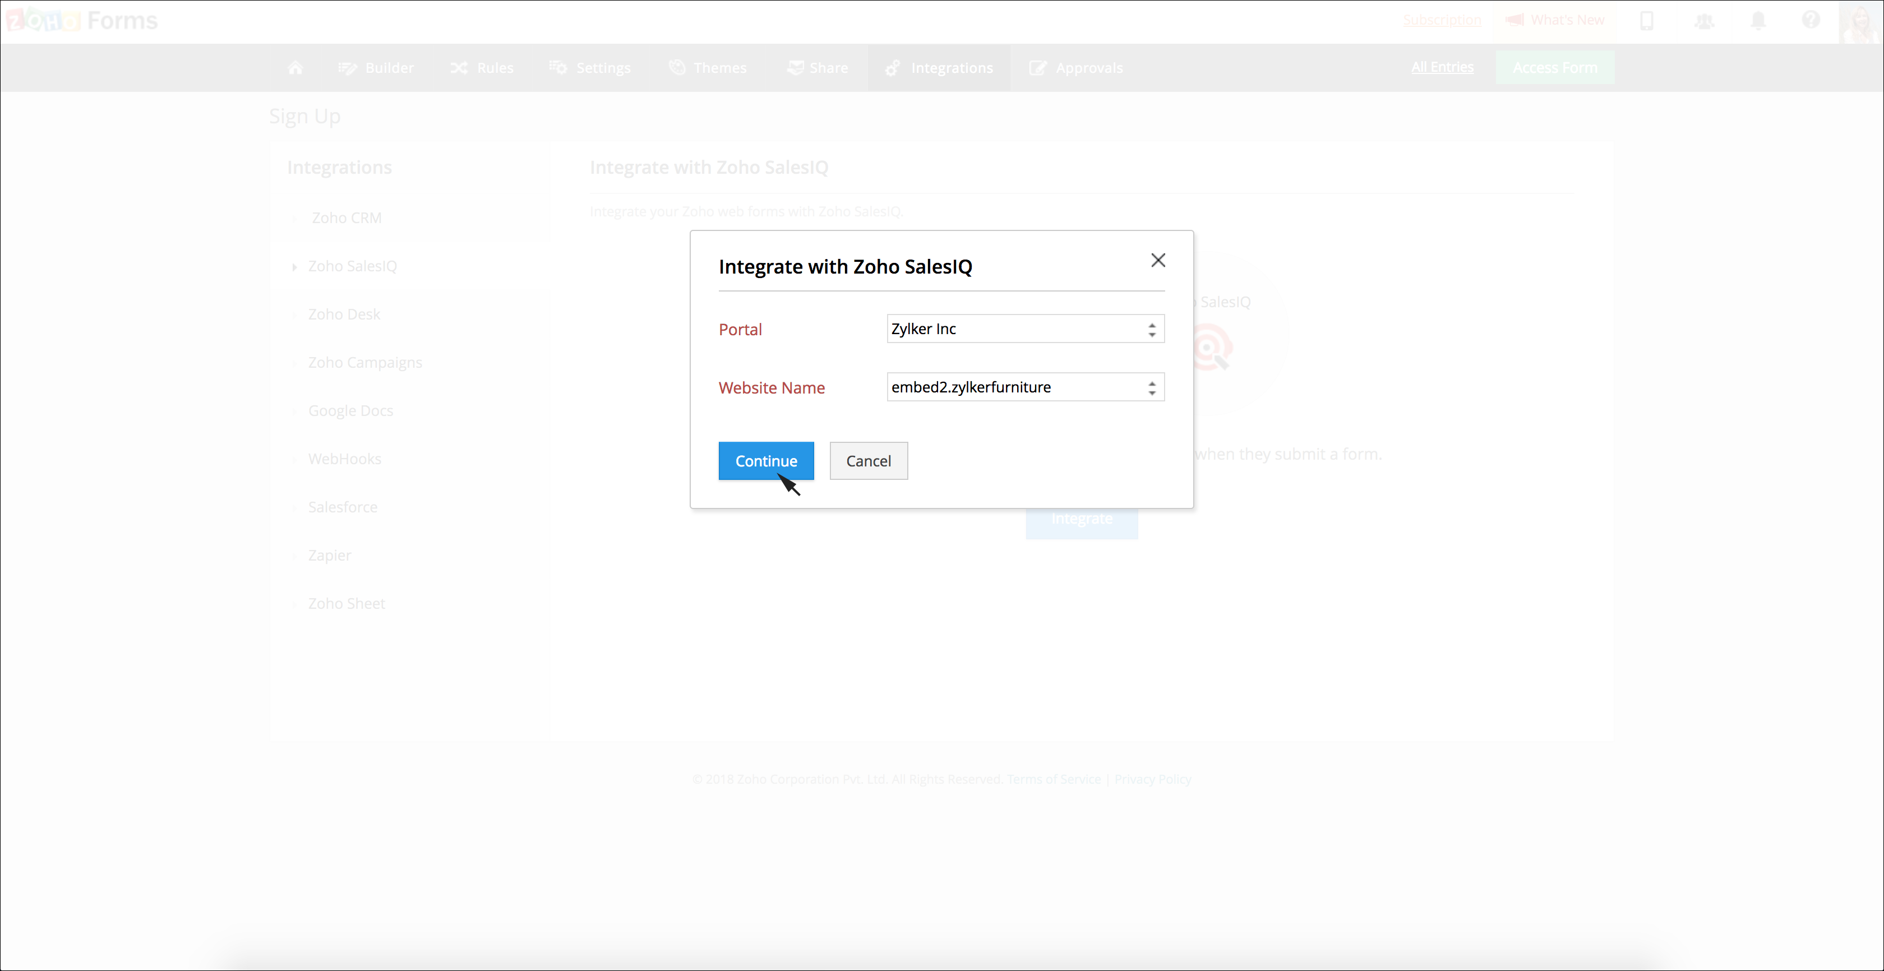This screenshot has width=1884, height=971.
Task: Click the home icon in navigation bar
Action: (295, 68)
